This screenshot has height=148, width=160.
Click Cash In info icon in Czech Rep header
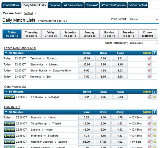pyautogui.click(x=154, y=53)
